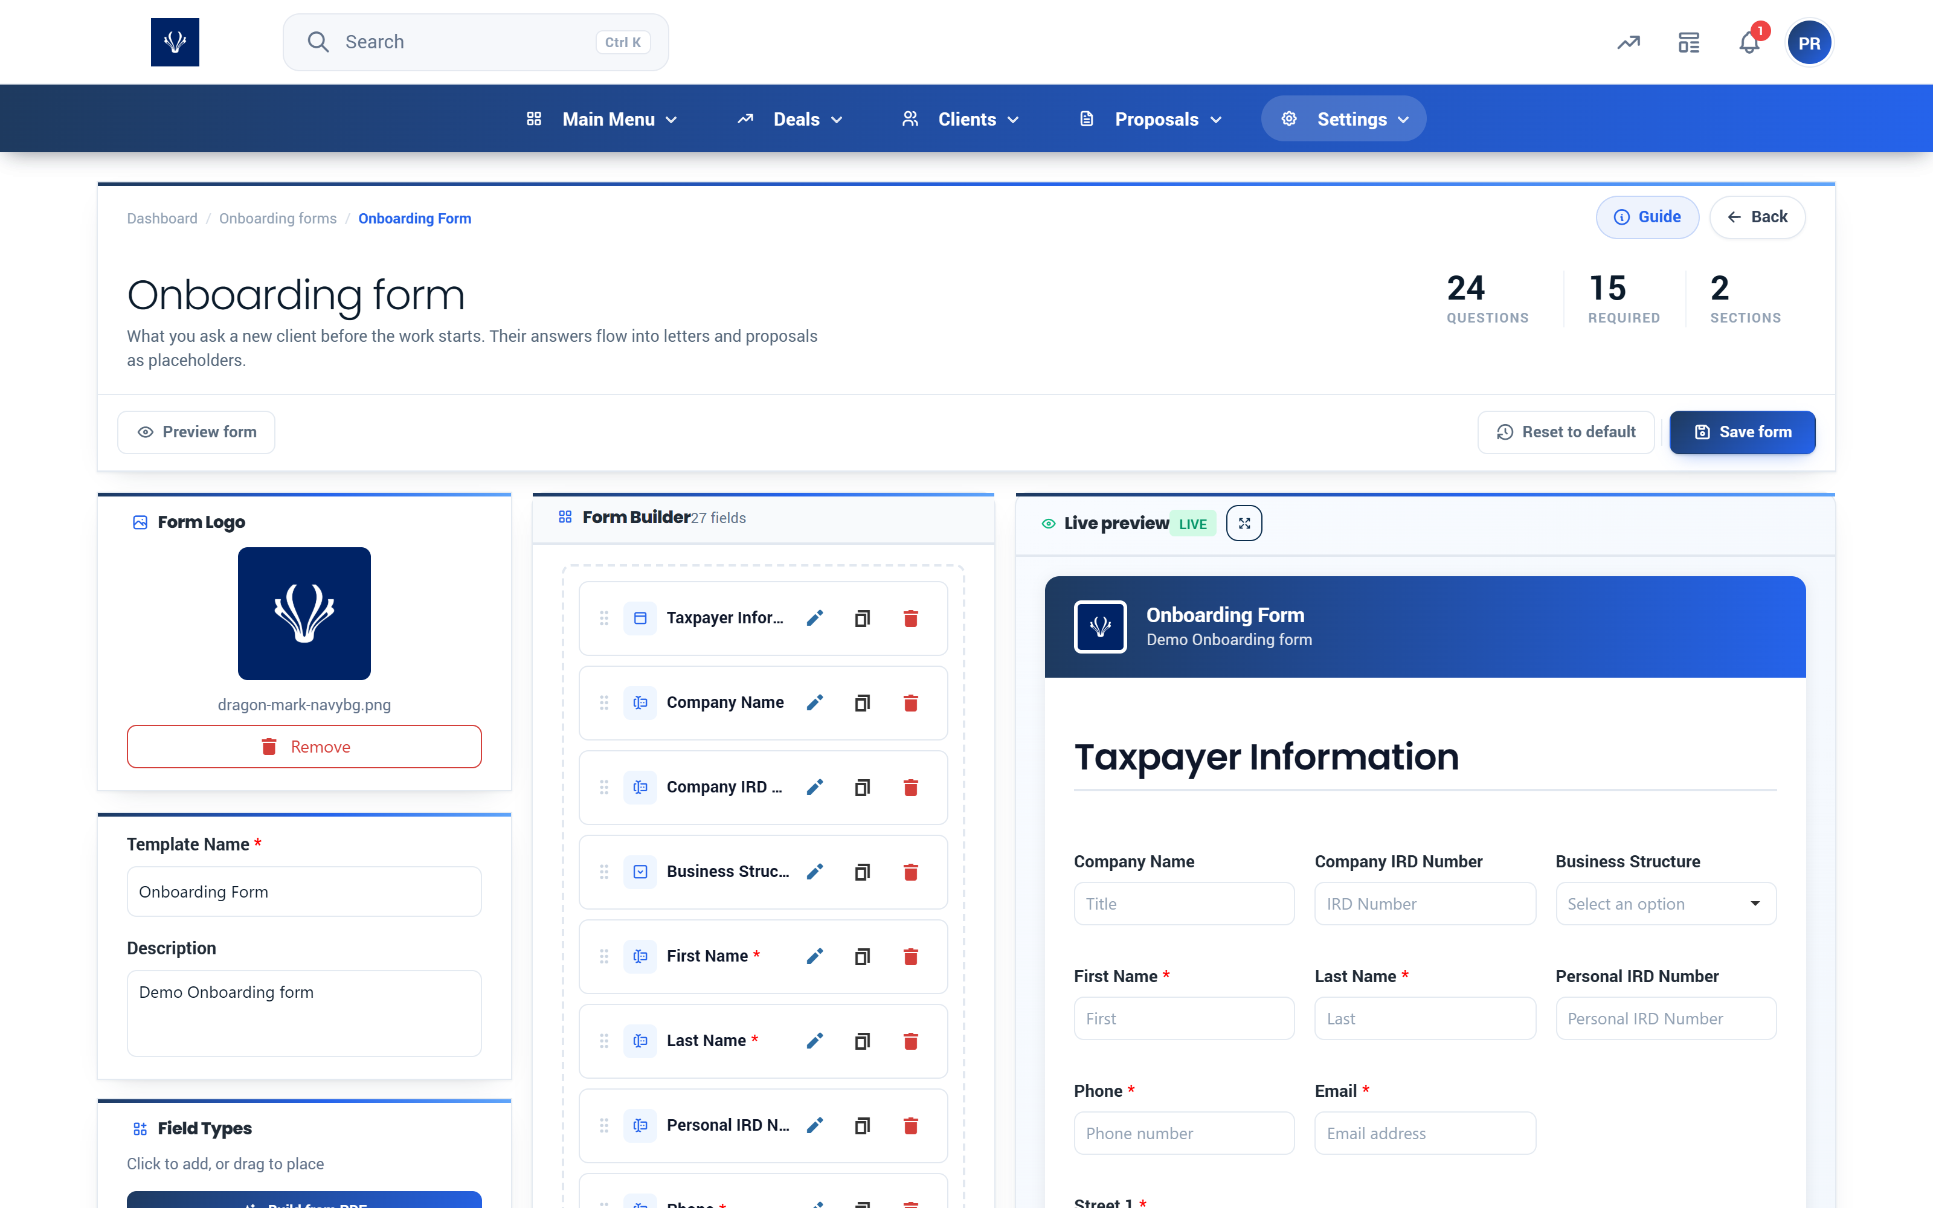Expand the Main Menu dropdown
Image resolution: width=1933 pixels, height=1208 pixels.
click(x=602, y=119)
